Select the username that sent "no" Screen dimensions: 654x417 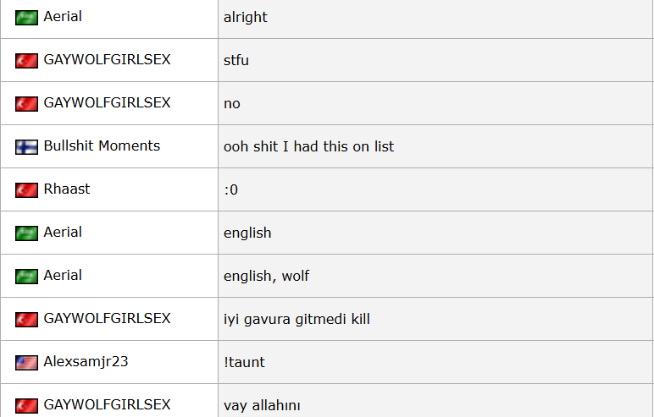point(107,102)
